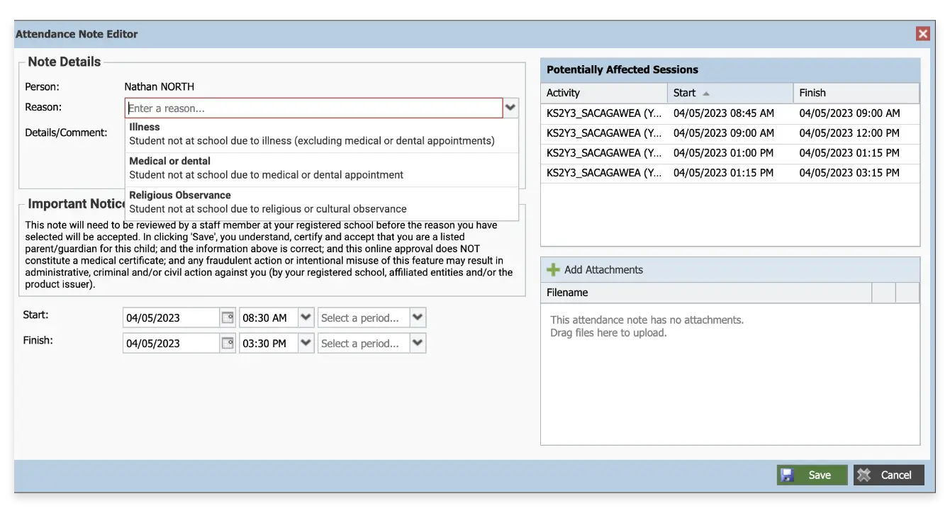Save the attendance note
The image size is (950, 513).
click(x=812, y=475)
